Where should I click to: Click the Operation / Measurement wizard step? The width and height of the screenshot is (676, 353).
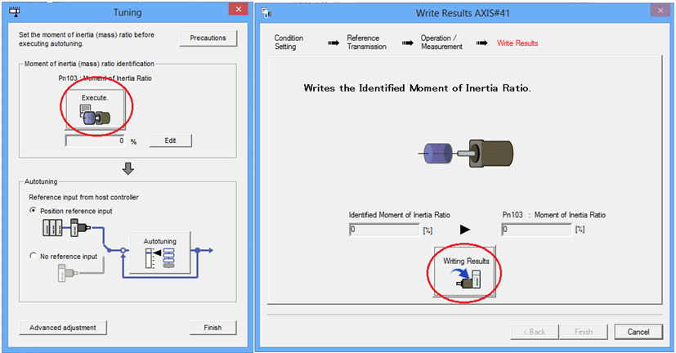442,42
